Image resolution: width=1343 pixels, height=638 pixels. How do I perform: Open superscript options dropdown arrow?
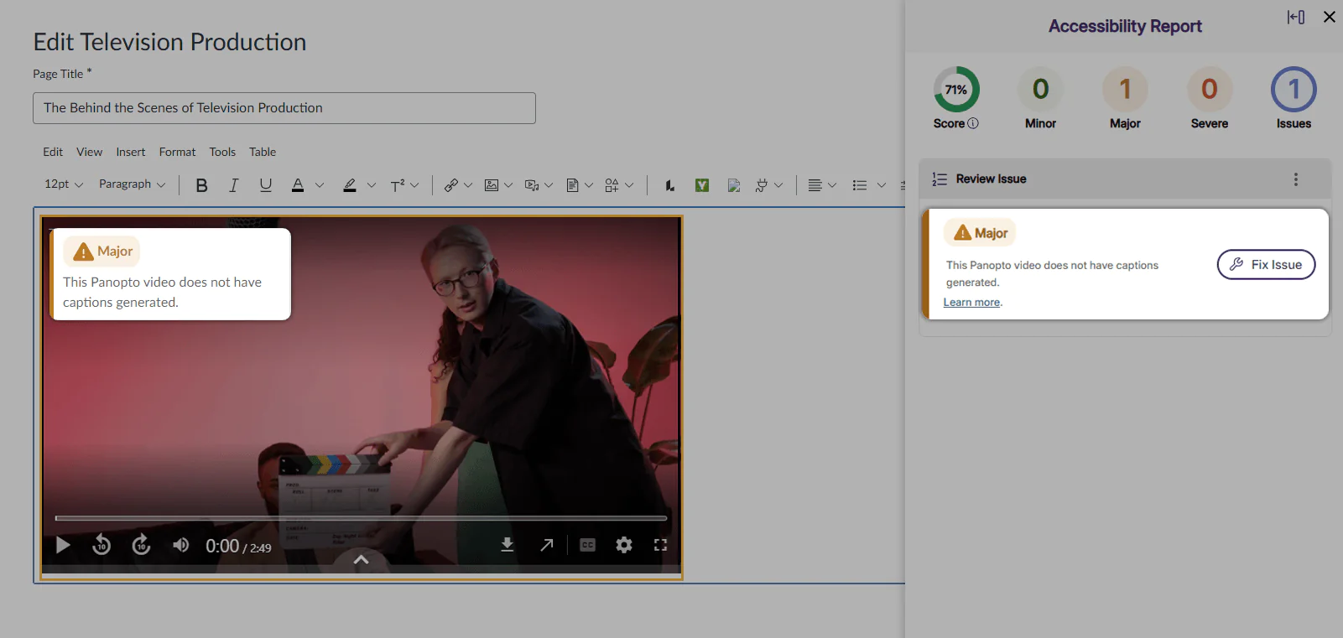(414, 185)
